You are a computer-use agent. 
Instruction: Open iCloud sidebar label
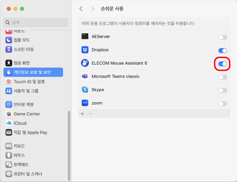click(x=20, y=123)
